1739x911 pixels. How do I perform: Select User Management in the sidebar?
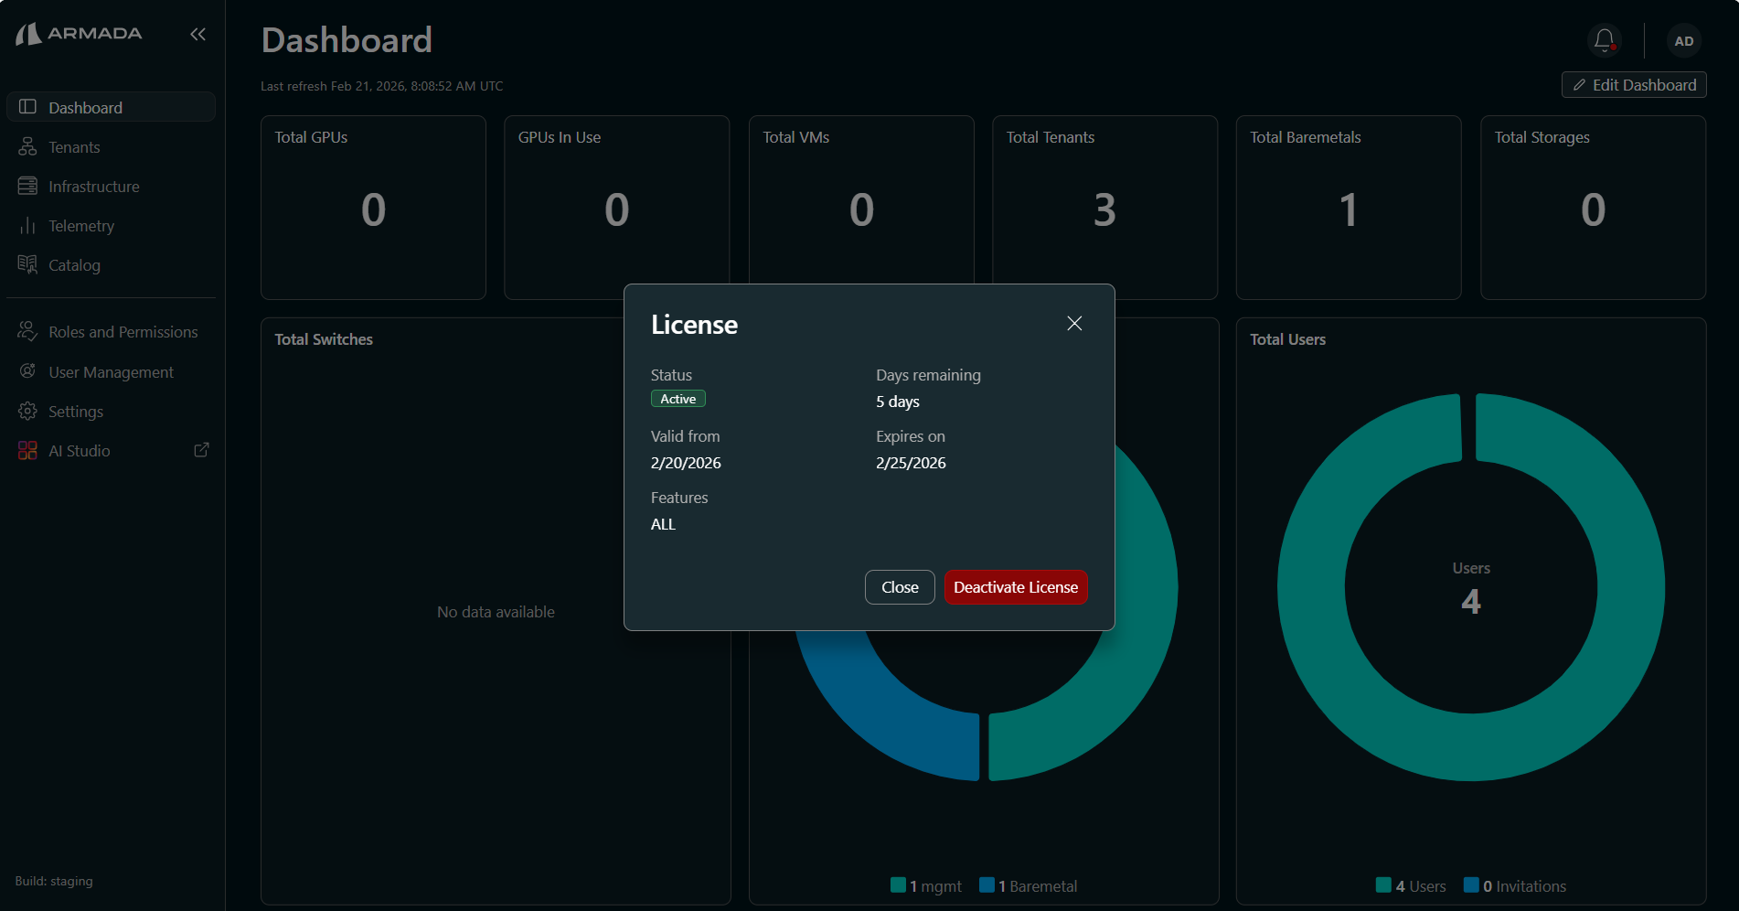click(x=111, y=371)
